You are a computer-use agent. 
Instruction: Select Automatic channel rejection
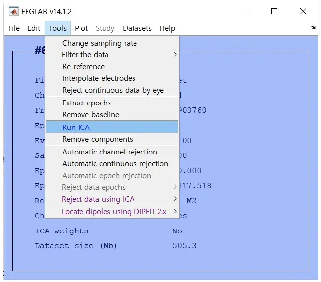click(x=109, y=152)
